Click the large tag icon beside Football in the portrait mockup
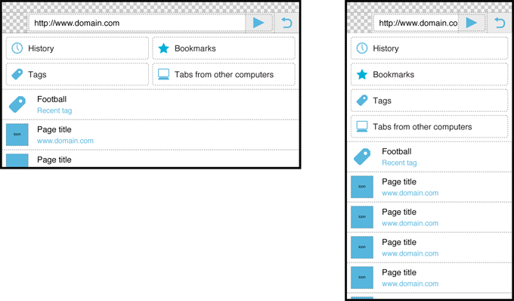514x301 pixels. pos(362,157)
